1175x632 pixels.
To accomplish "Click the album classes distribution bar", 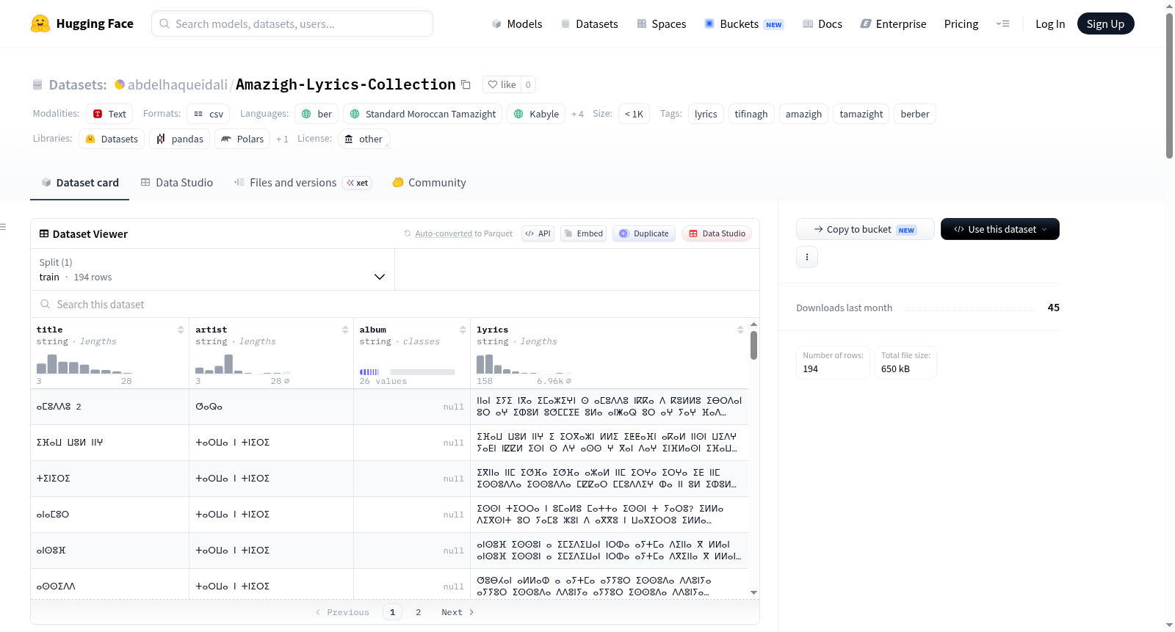I will click(408, 372).
